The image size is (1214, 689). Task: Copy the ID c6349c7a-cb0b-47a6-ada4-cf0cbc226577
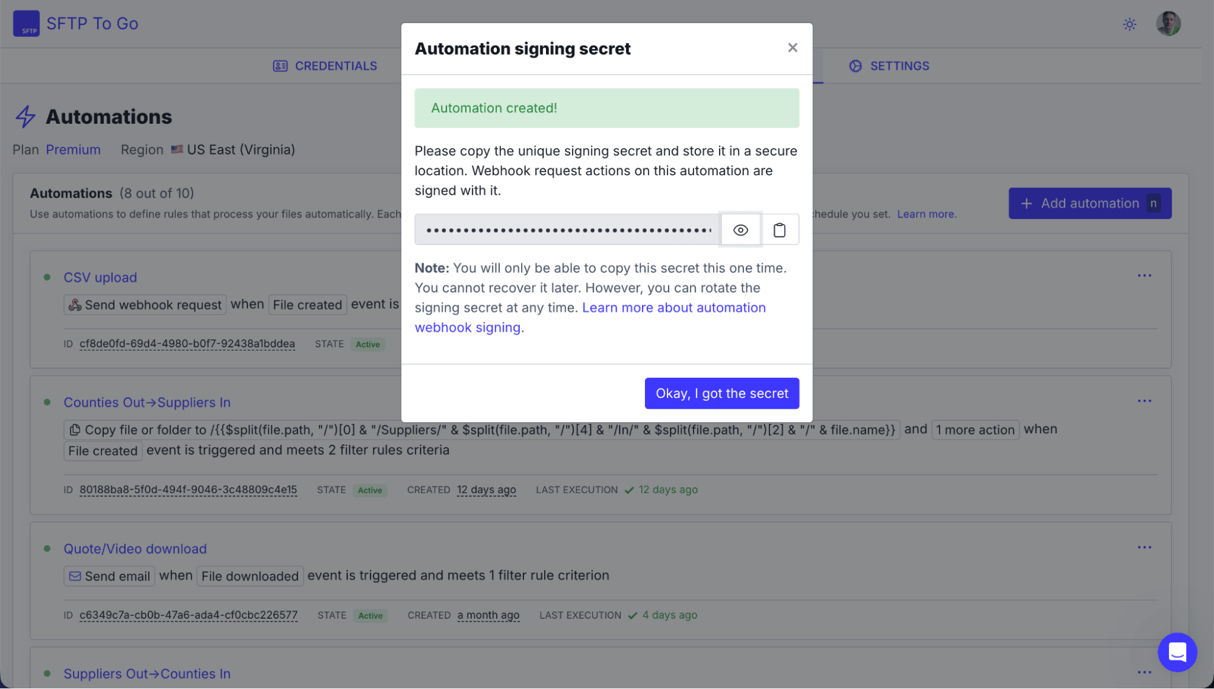coord(188,615)
